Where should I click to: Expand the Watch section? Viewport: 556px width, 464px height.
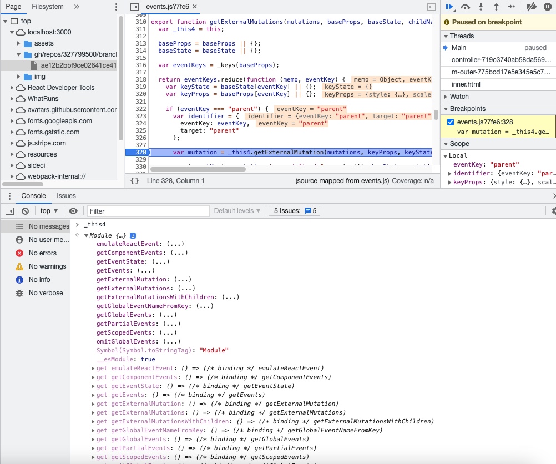point(446,97)
